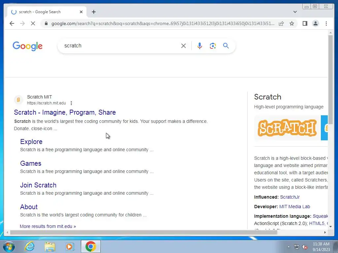This screenshot has width=338, height=253.
Task: Close the scratch - Google Search tab
Action: click(81, 12)
